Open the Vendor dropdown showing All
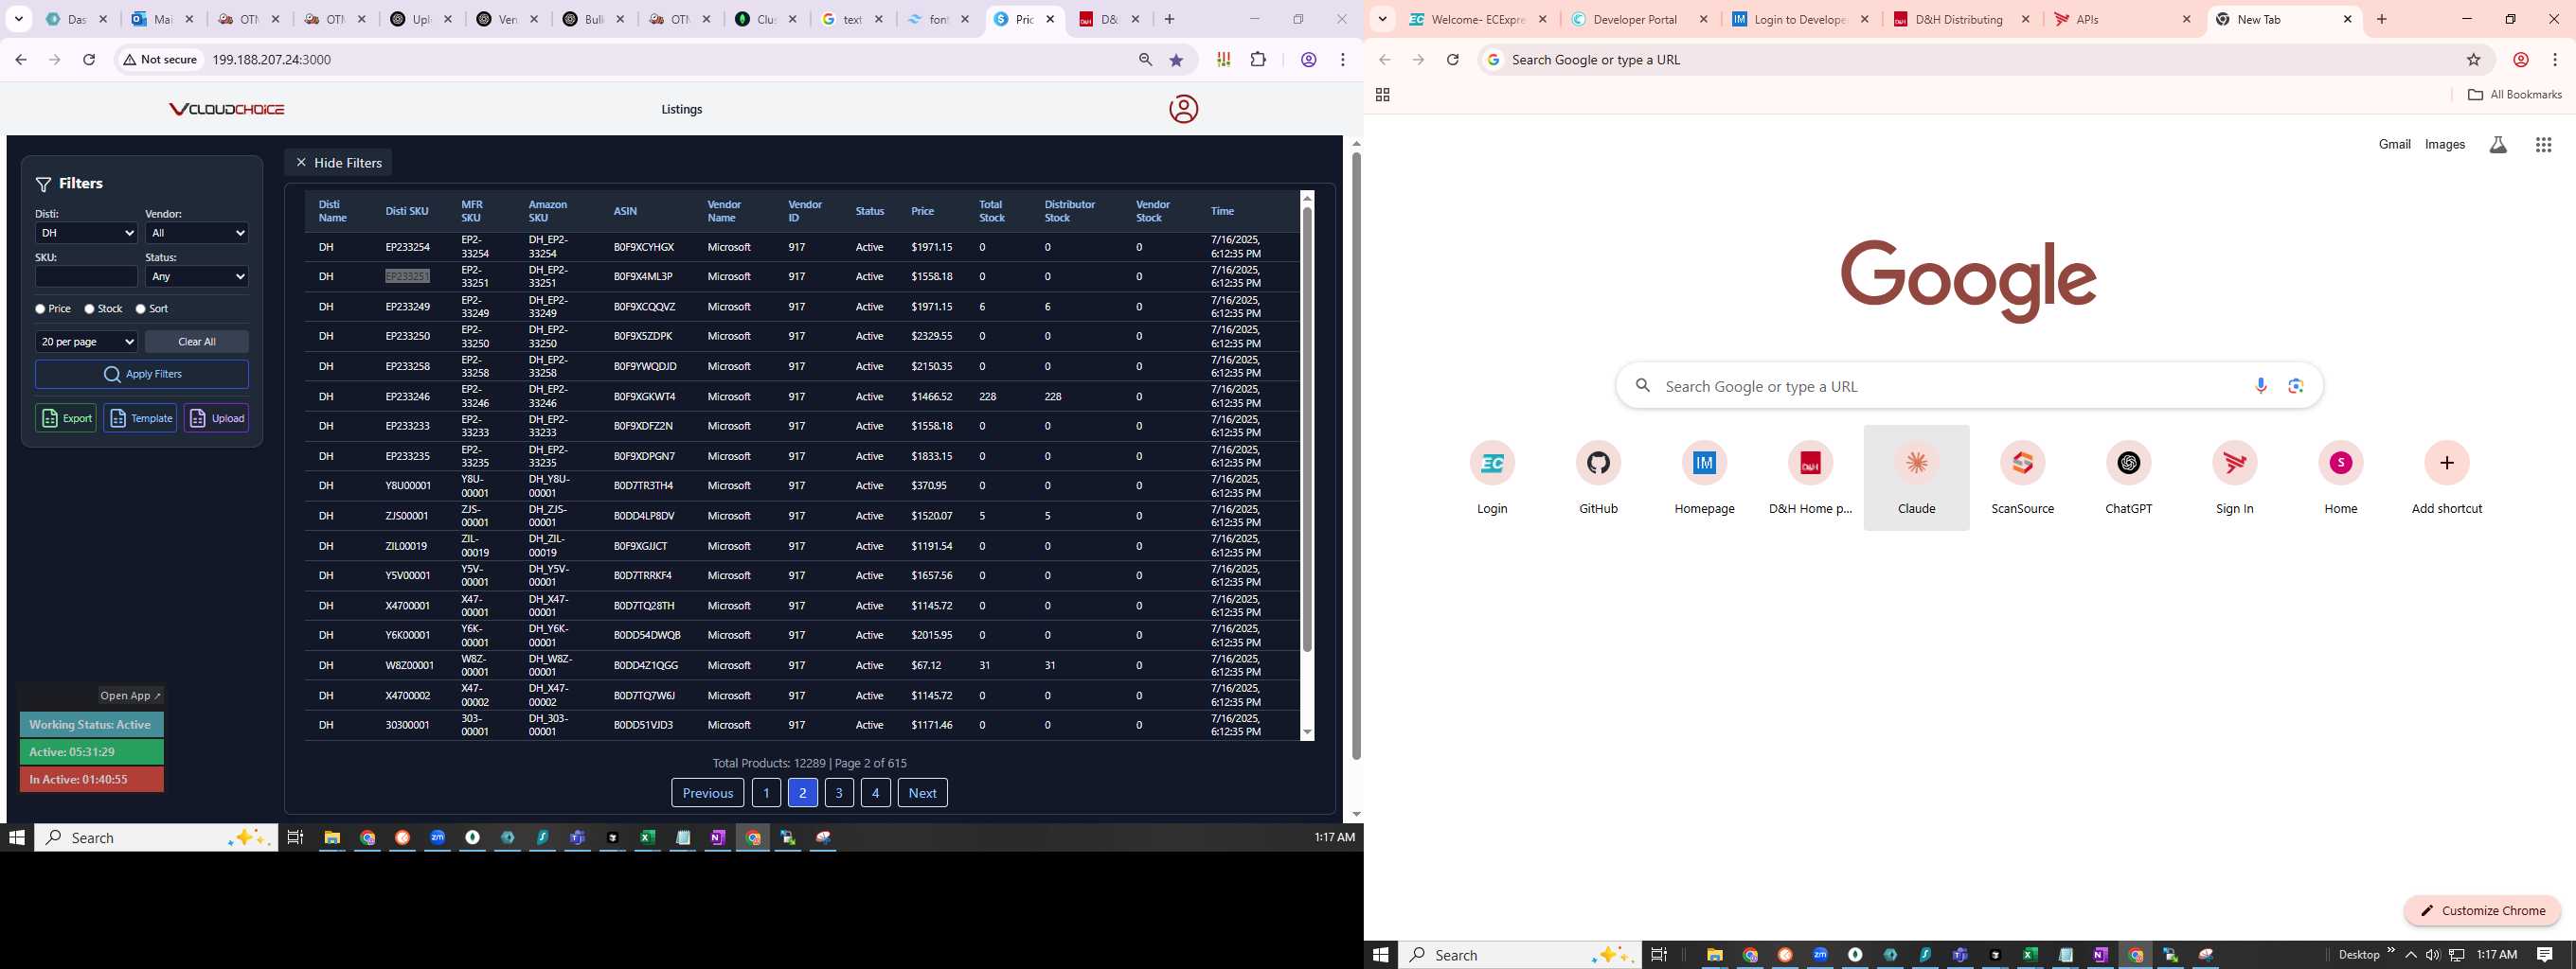This screenshot has width=2576, height=969. (197, 233)
